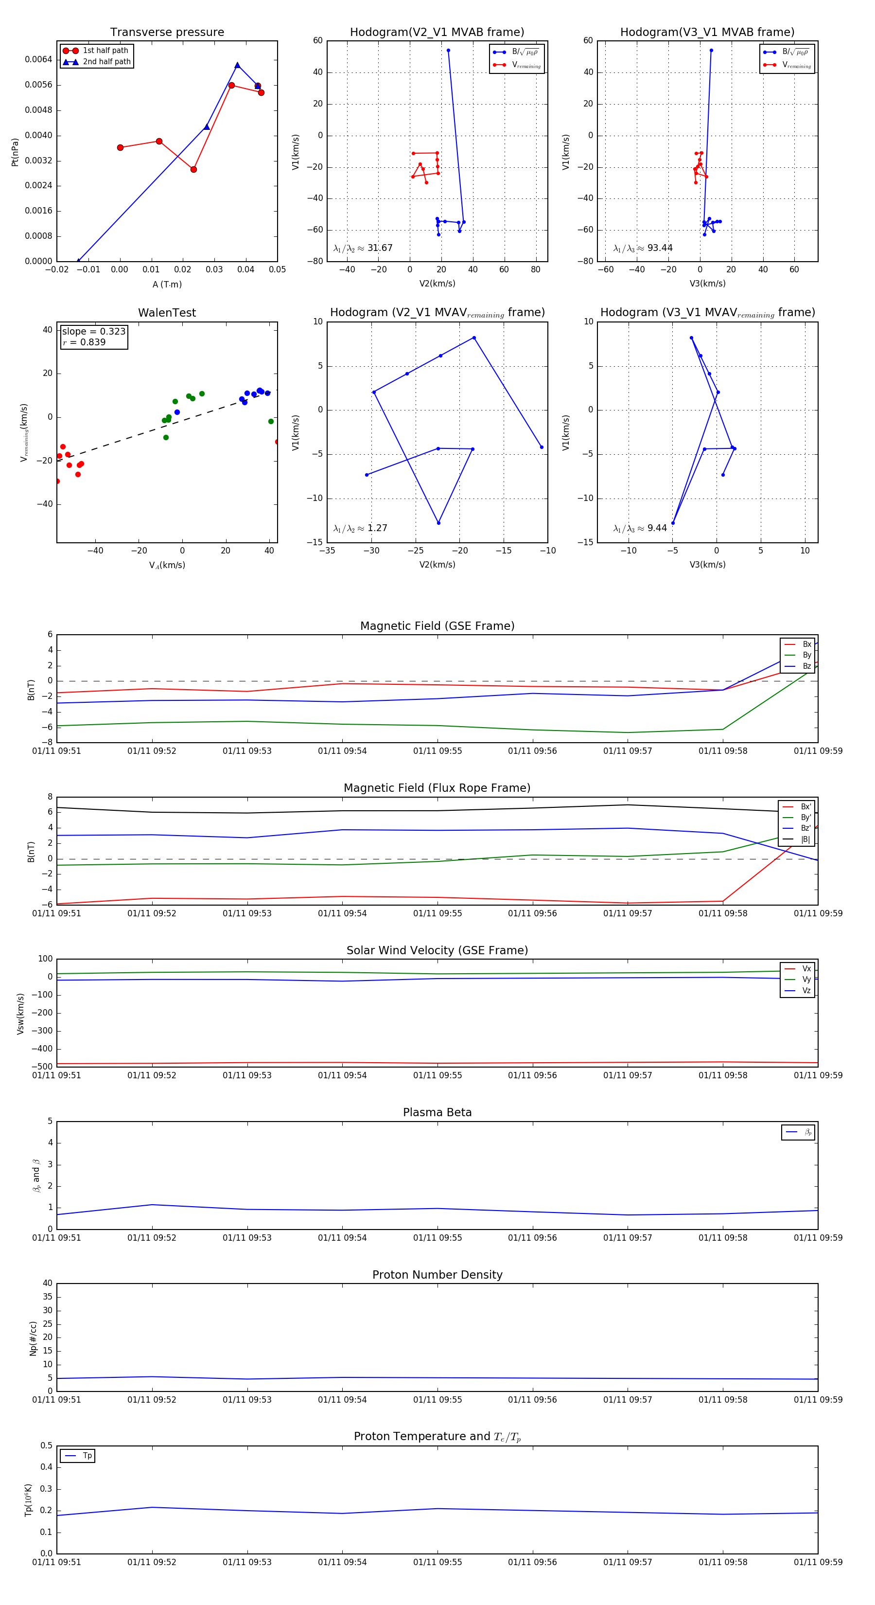Click the 'Vy' legend entry
The height and width of the screenshot is (1605, 875).
(x=798, y=980)
